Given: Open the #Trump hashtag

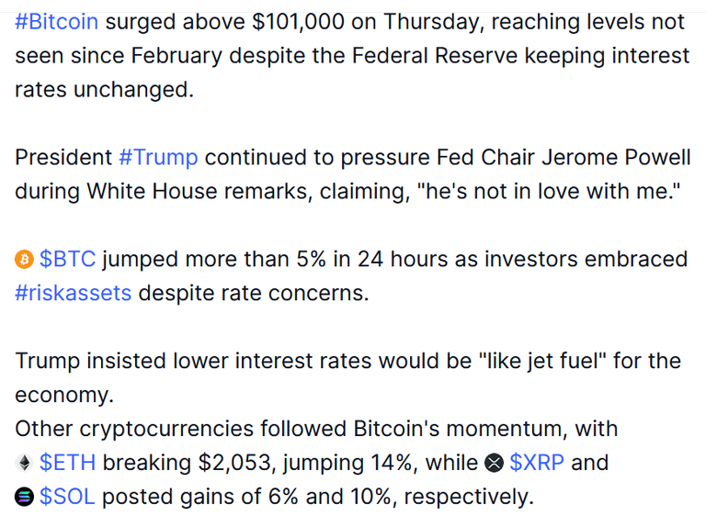Looking at the screenshot, I should tap(158, 157).
